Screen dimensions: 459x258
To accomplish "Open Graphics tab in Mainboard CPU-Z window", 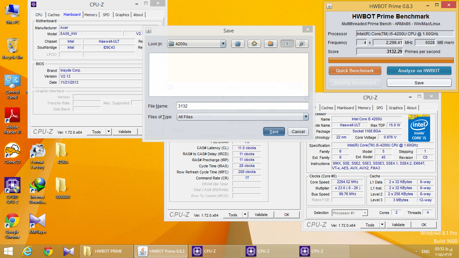I will tap(122, 15).
